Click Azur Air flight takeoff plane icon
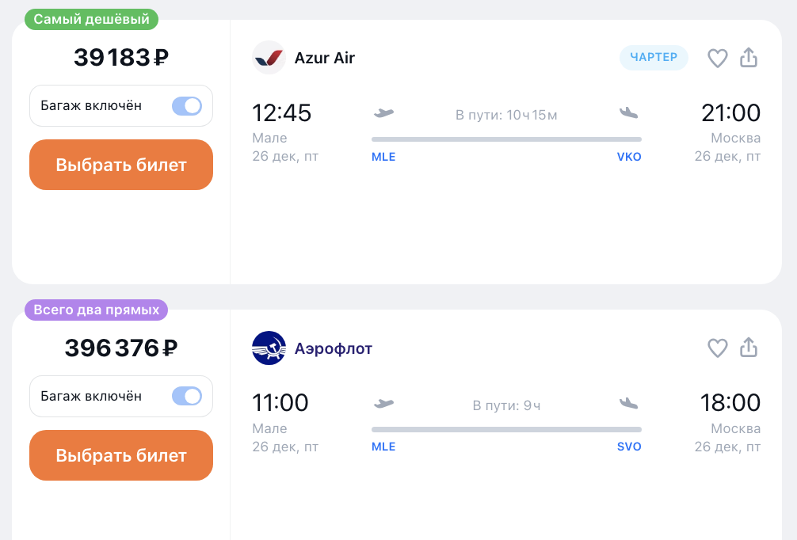797x540 pixels. pyautogui.click(x=383, y=112)
